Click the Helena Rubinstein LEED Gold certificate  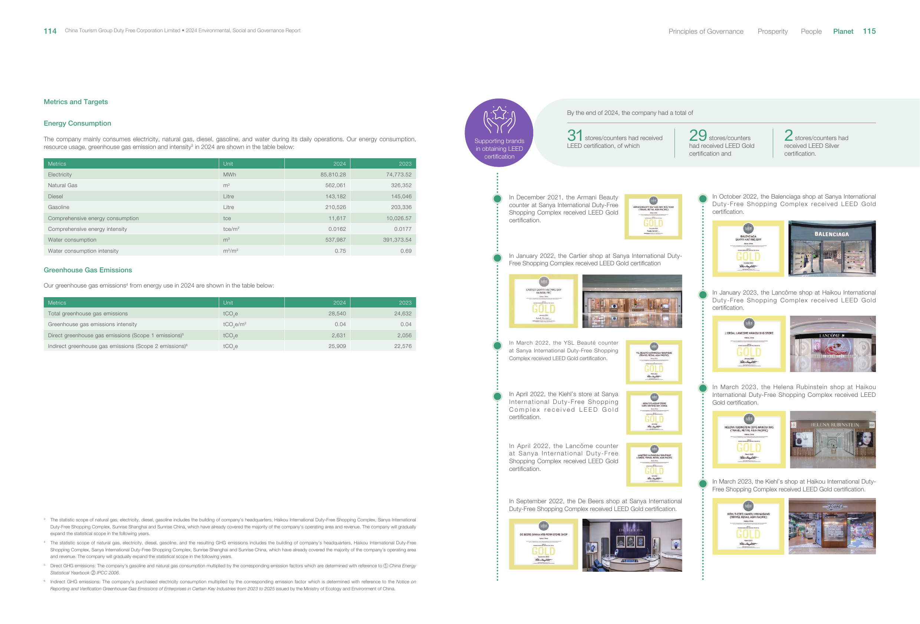(x=749, y=439)
